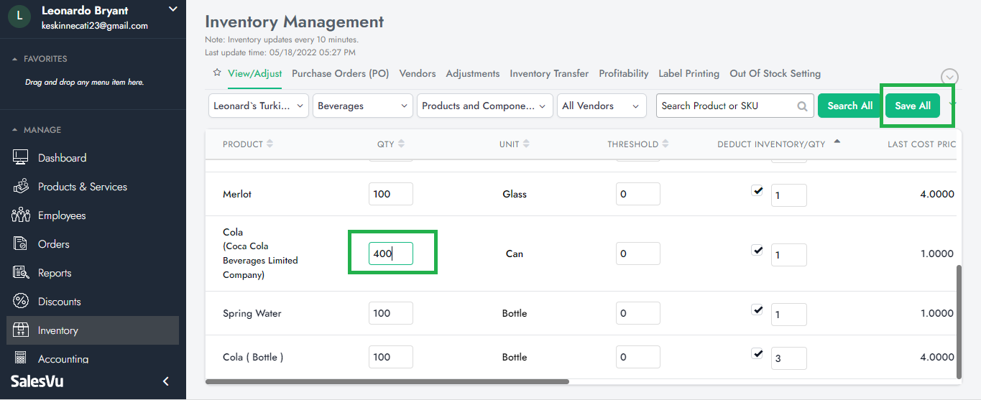Uncheck deduct inventory for Merlot
Viewport: 981px width, 400px height.
[x=757, y=191]
